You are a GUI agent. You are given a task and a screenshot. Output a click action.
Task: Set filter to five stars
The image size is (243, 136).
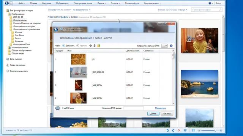tap(176, 10)
